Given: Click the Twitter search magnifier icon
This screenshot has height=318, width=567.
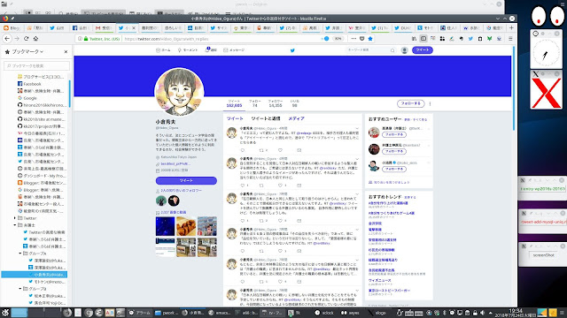Looking at the screenshot, I should pos(392,50).
